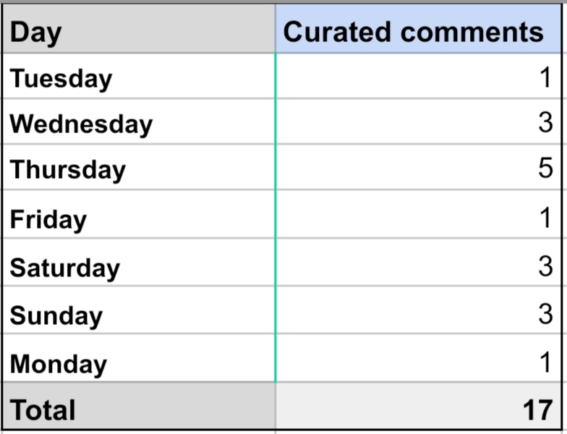Select the Monday label cell

(137, 362)
